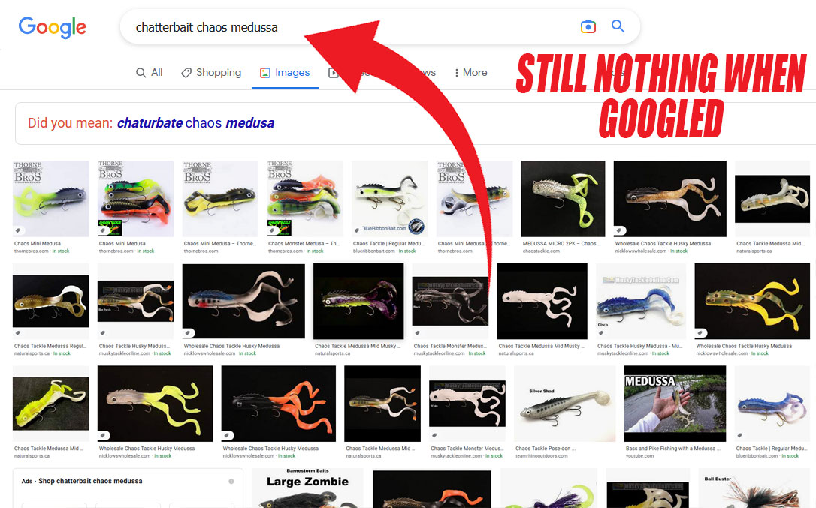Open the Chaos Tackle Poseidon Silver Shad image
The image size is (816, 508).
pos(564,404)
